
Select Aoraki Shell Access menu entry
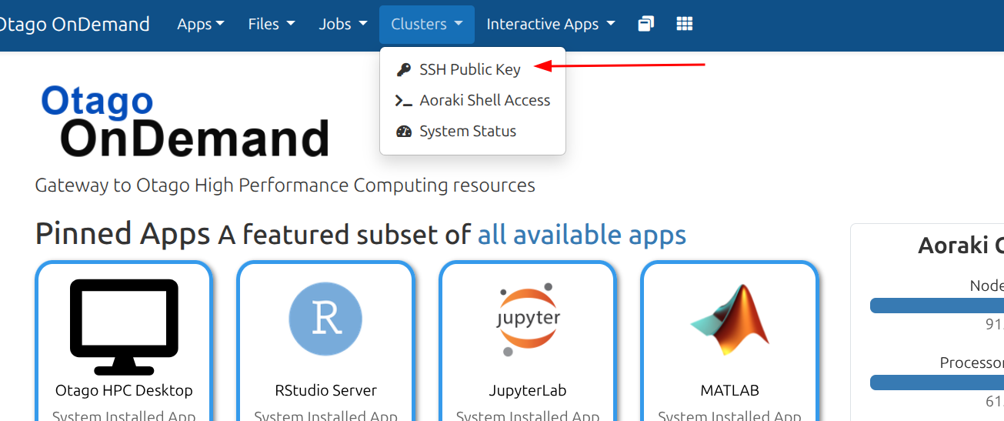click(473, 100)
